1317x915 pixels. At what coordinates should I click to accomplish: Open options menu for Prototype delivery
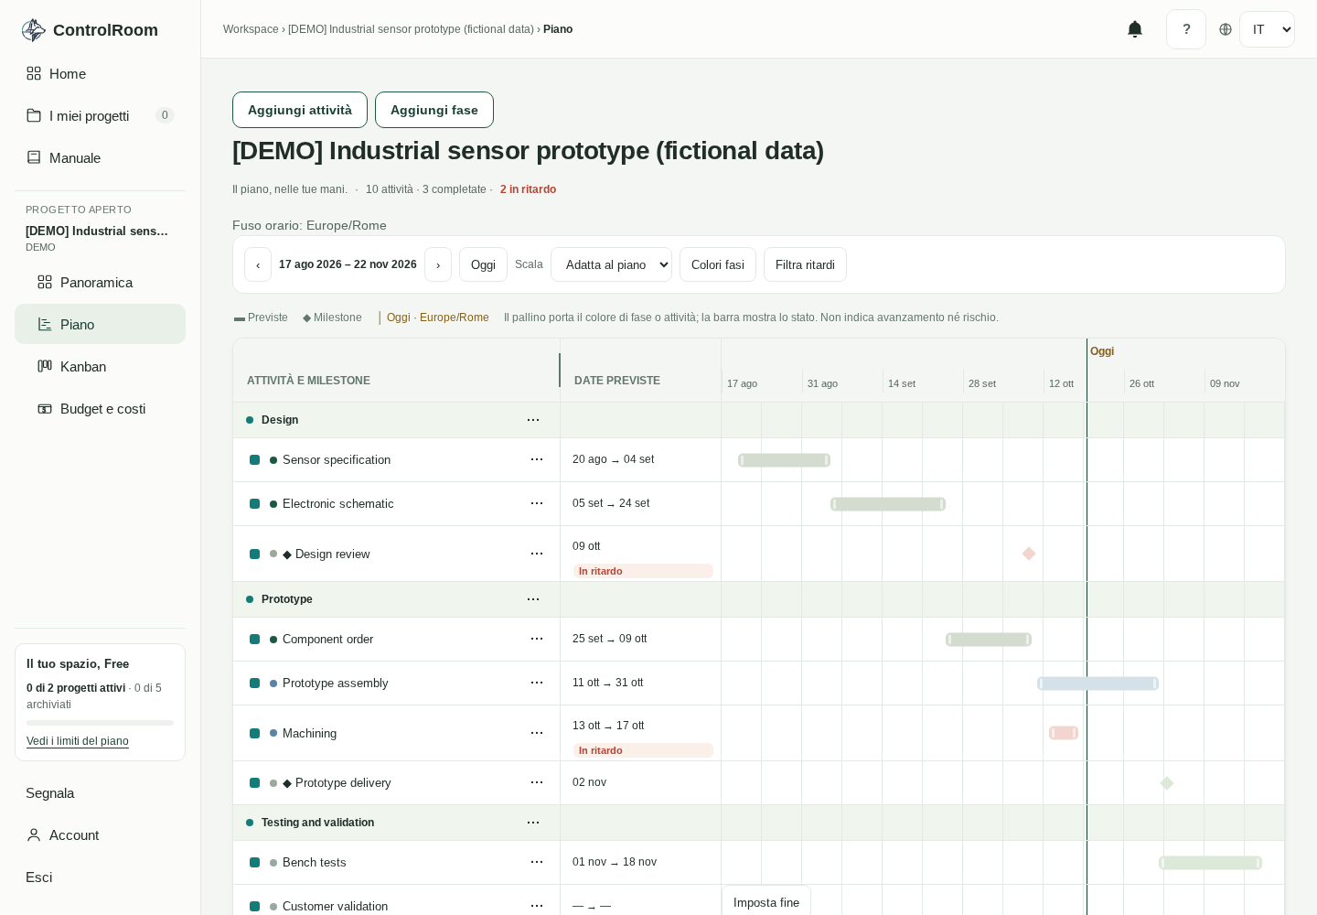coord(537,782)
